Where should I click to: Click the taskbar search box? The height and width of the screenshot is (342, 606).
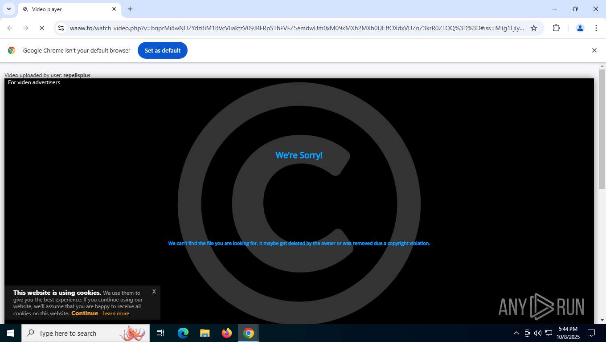pyautogui.click(x=86, y=333)
